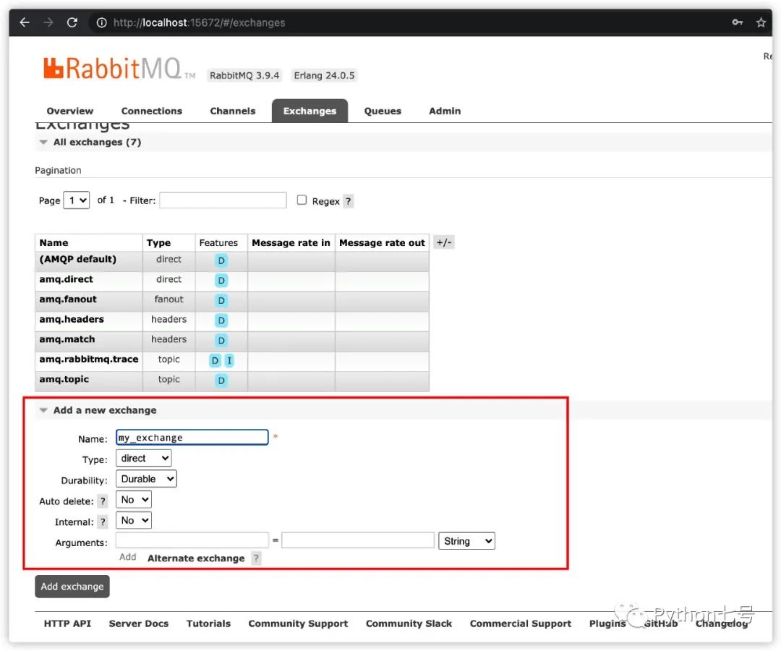This screenshot has height=651, width=781.
Task: Sort by the Type column header
Action: click(x=158, y=242)
